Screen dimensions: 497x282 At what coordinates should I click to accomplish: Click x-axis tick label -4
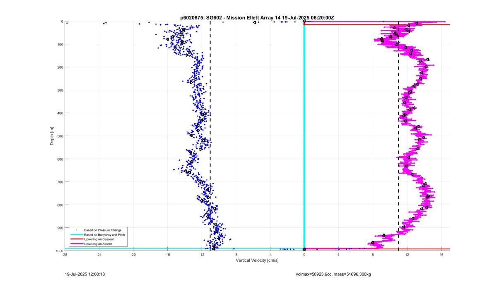(270, 255)
